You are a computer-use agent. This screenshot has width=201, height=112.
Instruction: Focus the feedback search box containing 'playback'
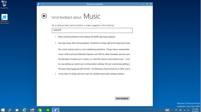click(x=92, y=30)
